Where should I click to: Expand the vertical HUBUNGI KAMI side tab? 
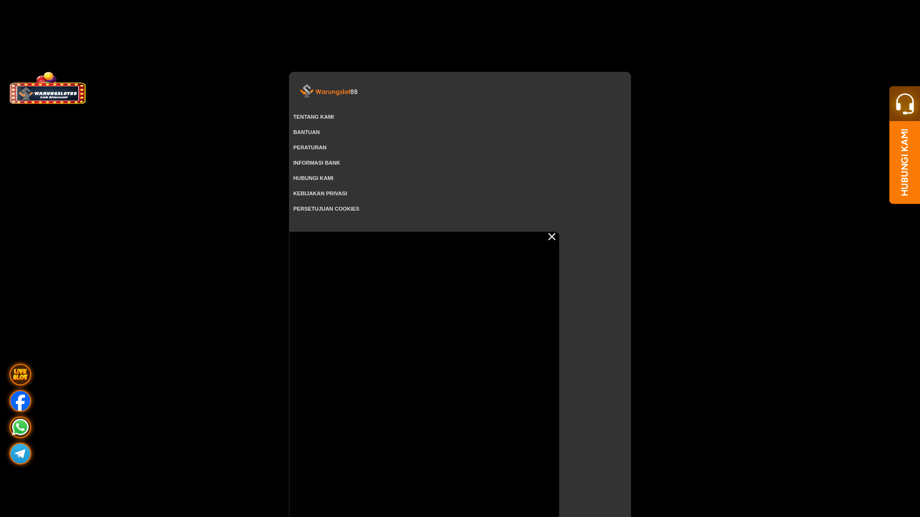(x=905, y=162)
